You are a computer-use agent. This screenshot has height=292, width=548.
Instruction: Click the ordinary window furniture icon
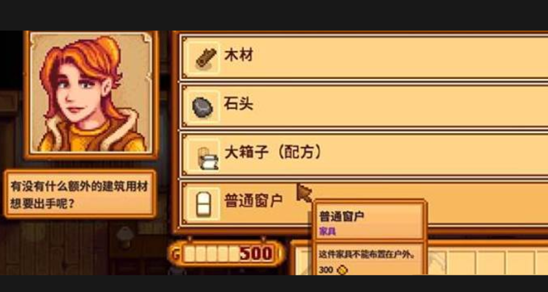click(x=204, y=204)
